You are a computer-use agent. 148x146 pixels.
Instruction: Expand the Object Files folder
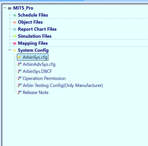10,22
